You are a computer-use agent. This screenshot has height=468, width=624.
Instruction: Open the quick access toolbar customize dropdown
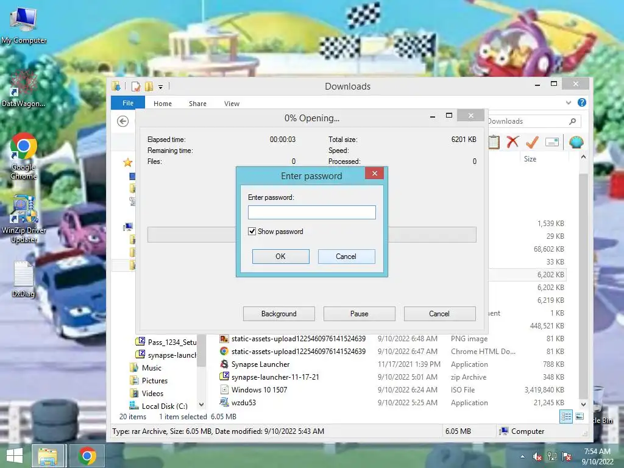[160, 87]
